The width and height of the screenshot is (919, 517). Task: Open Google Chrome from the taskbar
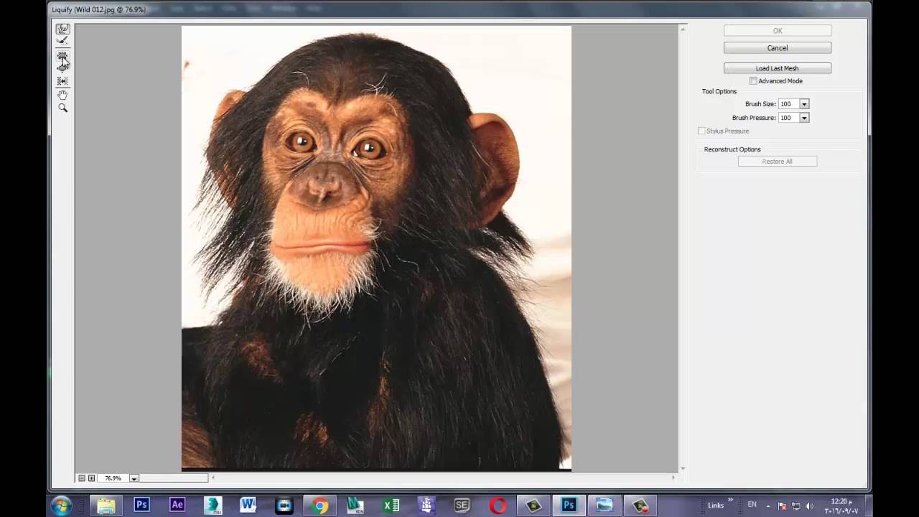pos(320,506)
